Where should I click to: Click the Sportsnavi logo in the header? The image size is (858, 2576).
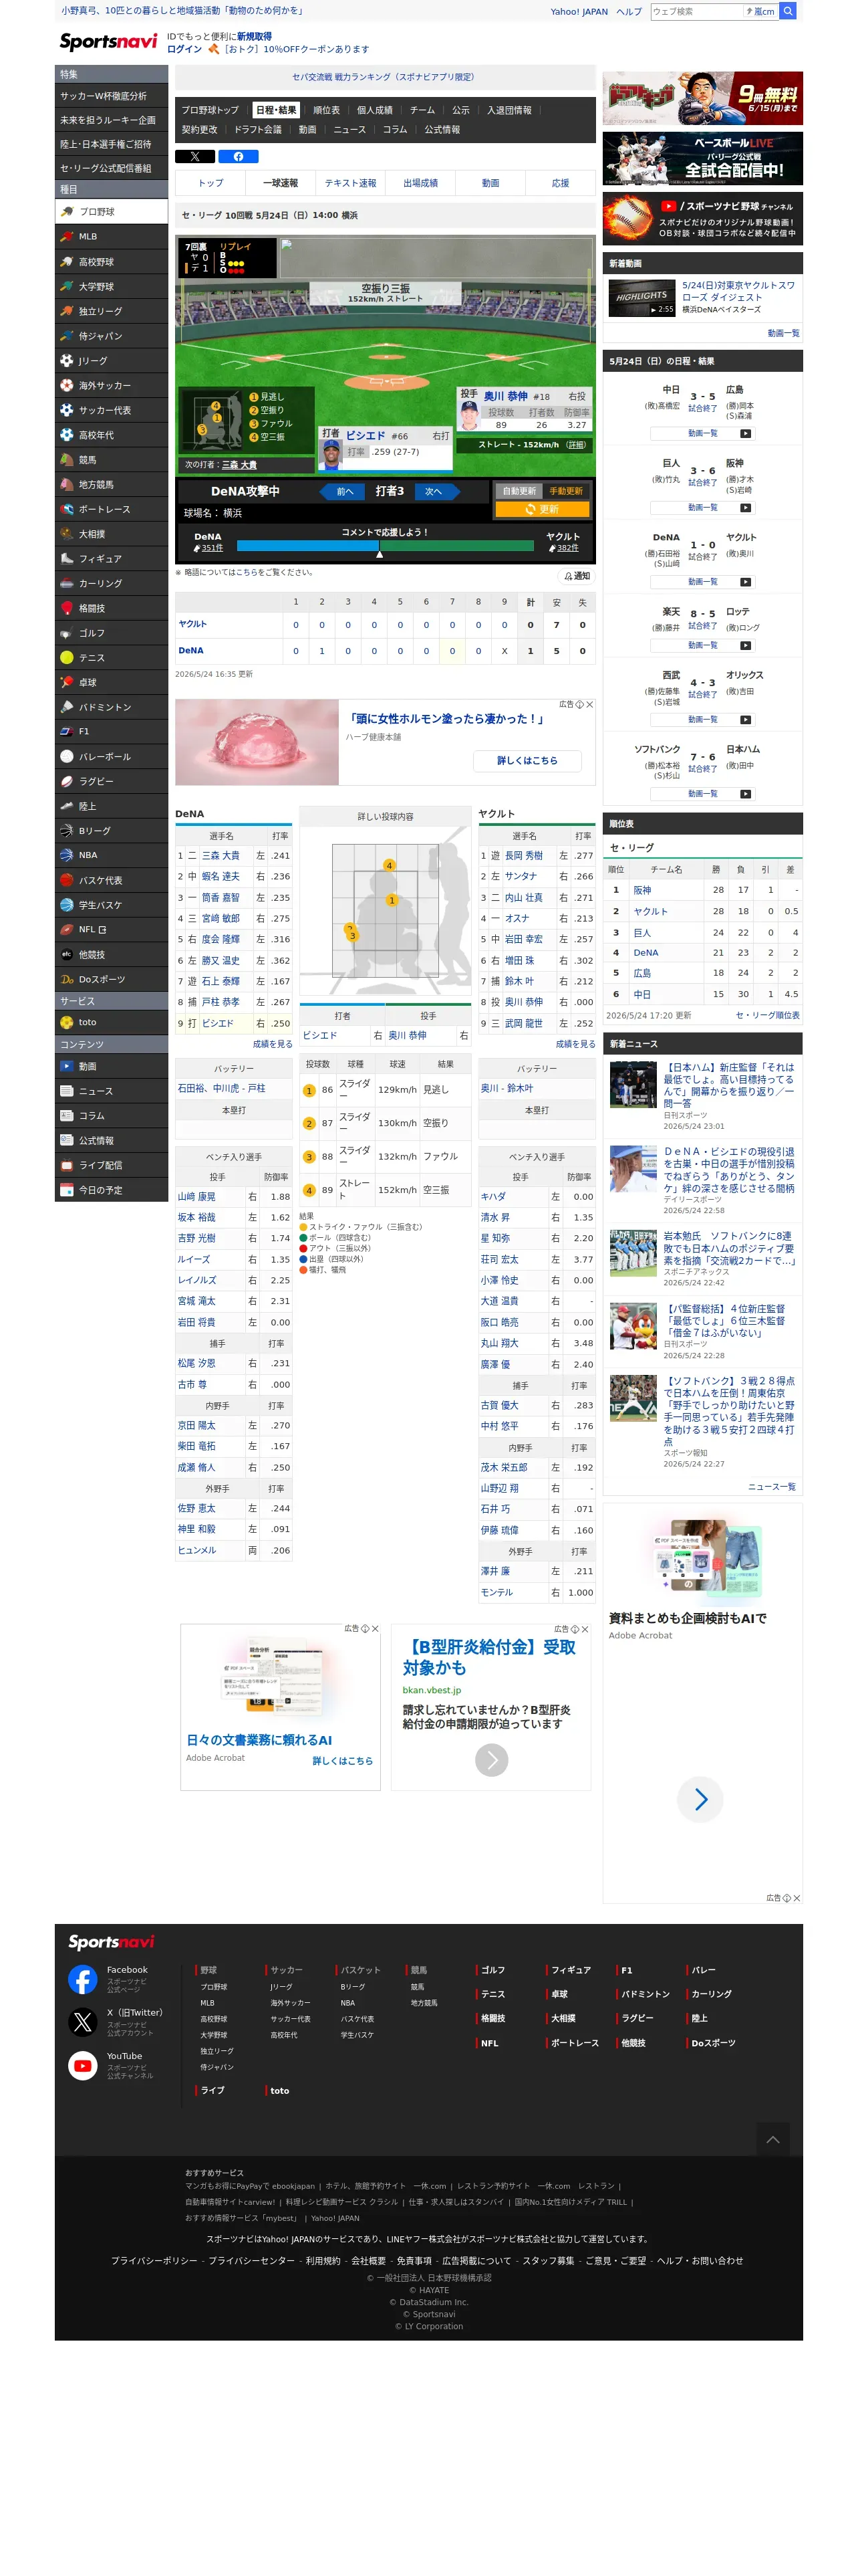click(x=109, y=41)
